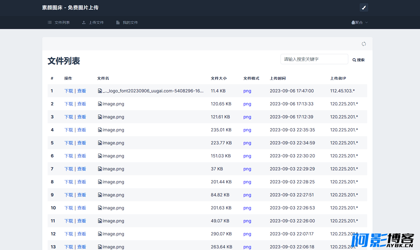
Task: Open the 我的文件 nav menu item
Action: pyautogui.click(x=127, y=22)
